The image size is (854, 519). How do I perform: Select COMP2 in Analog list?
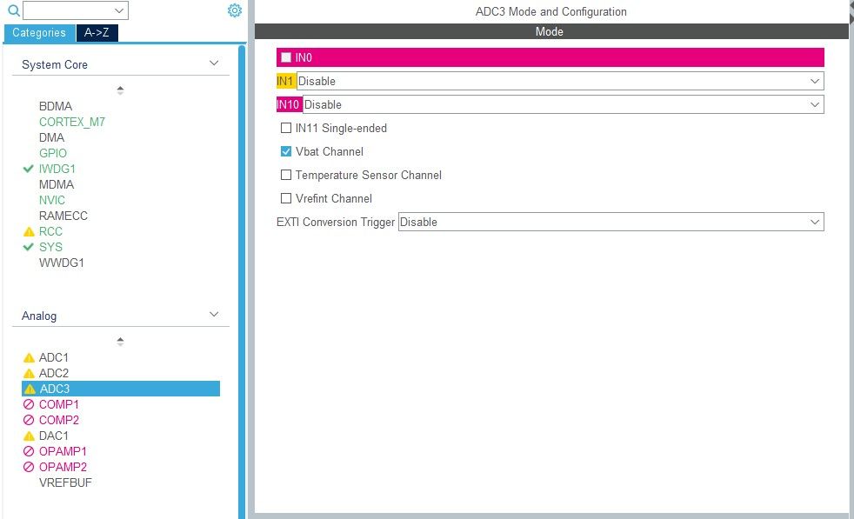click(59, 421)
